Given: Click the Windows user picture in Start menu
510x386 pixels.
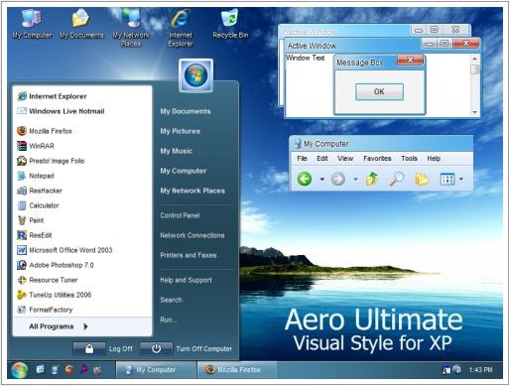Looking at the screenshot, I should (x=195, y=75).
